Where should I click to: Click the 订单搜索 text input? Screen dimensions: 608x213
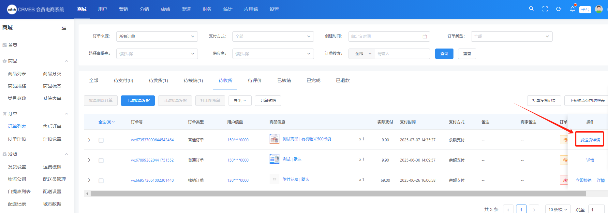pos(402,54)
